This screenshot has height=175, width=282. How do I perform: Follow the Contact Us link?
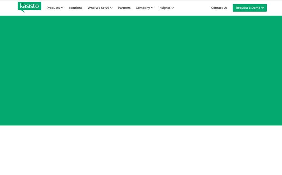tap(219, 8)
